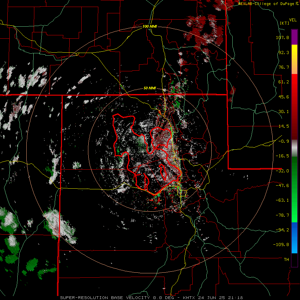
Task: Click the -47.6 velocity scale value
Action: pos(282,186)
